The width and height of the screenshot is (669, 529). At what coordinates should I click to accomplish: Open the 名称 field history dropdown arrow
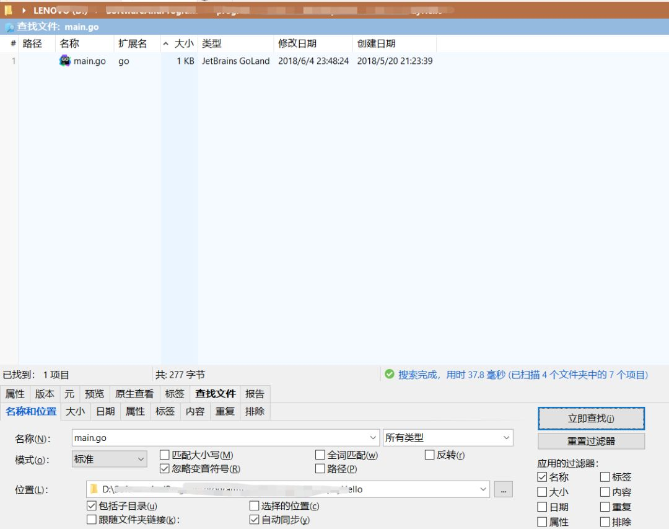[x=372, y=438]
